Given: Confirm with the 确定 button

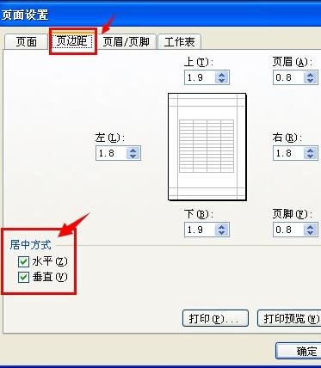Looking at the screenshot, I should point(299,351).
